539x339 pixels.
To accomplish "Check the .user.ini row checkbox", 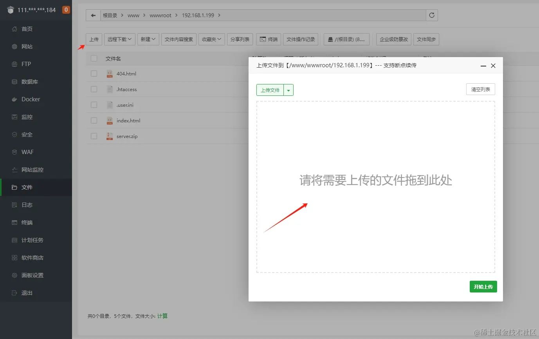I will [x=94, y=105].
